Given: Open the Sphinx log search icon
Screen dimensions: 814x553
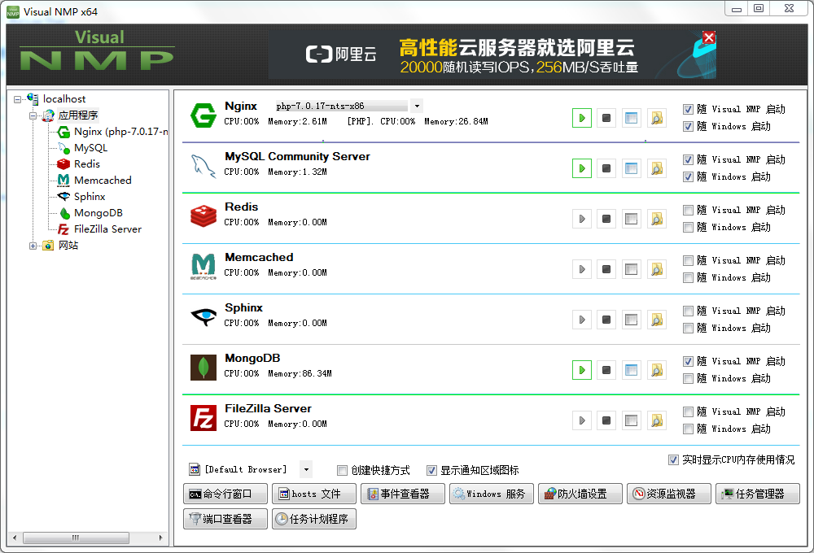Looking at the screenshot, I should point(657,320).
